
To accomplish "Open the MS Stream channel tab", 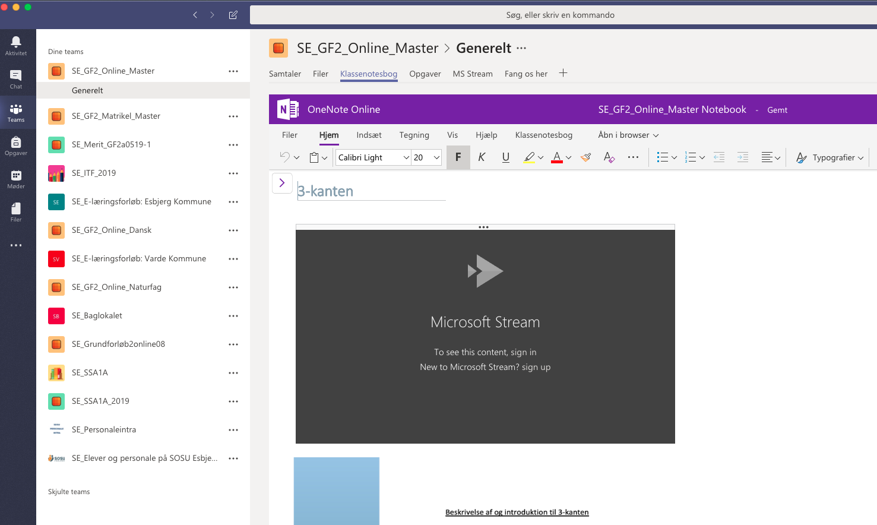I will pyautogui.click(x=473, y=74).
